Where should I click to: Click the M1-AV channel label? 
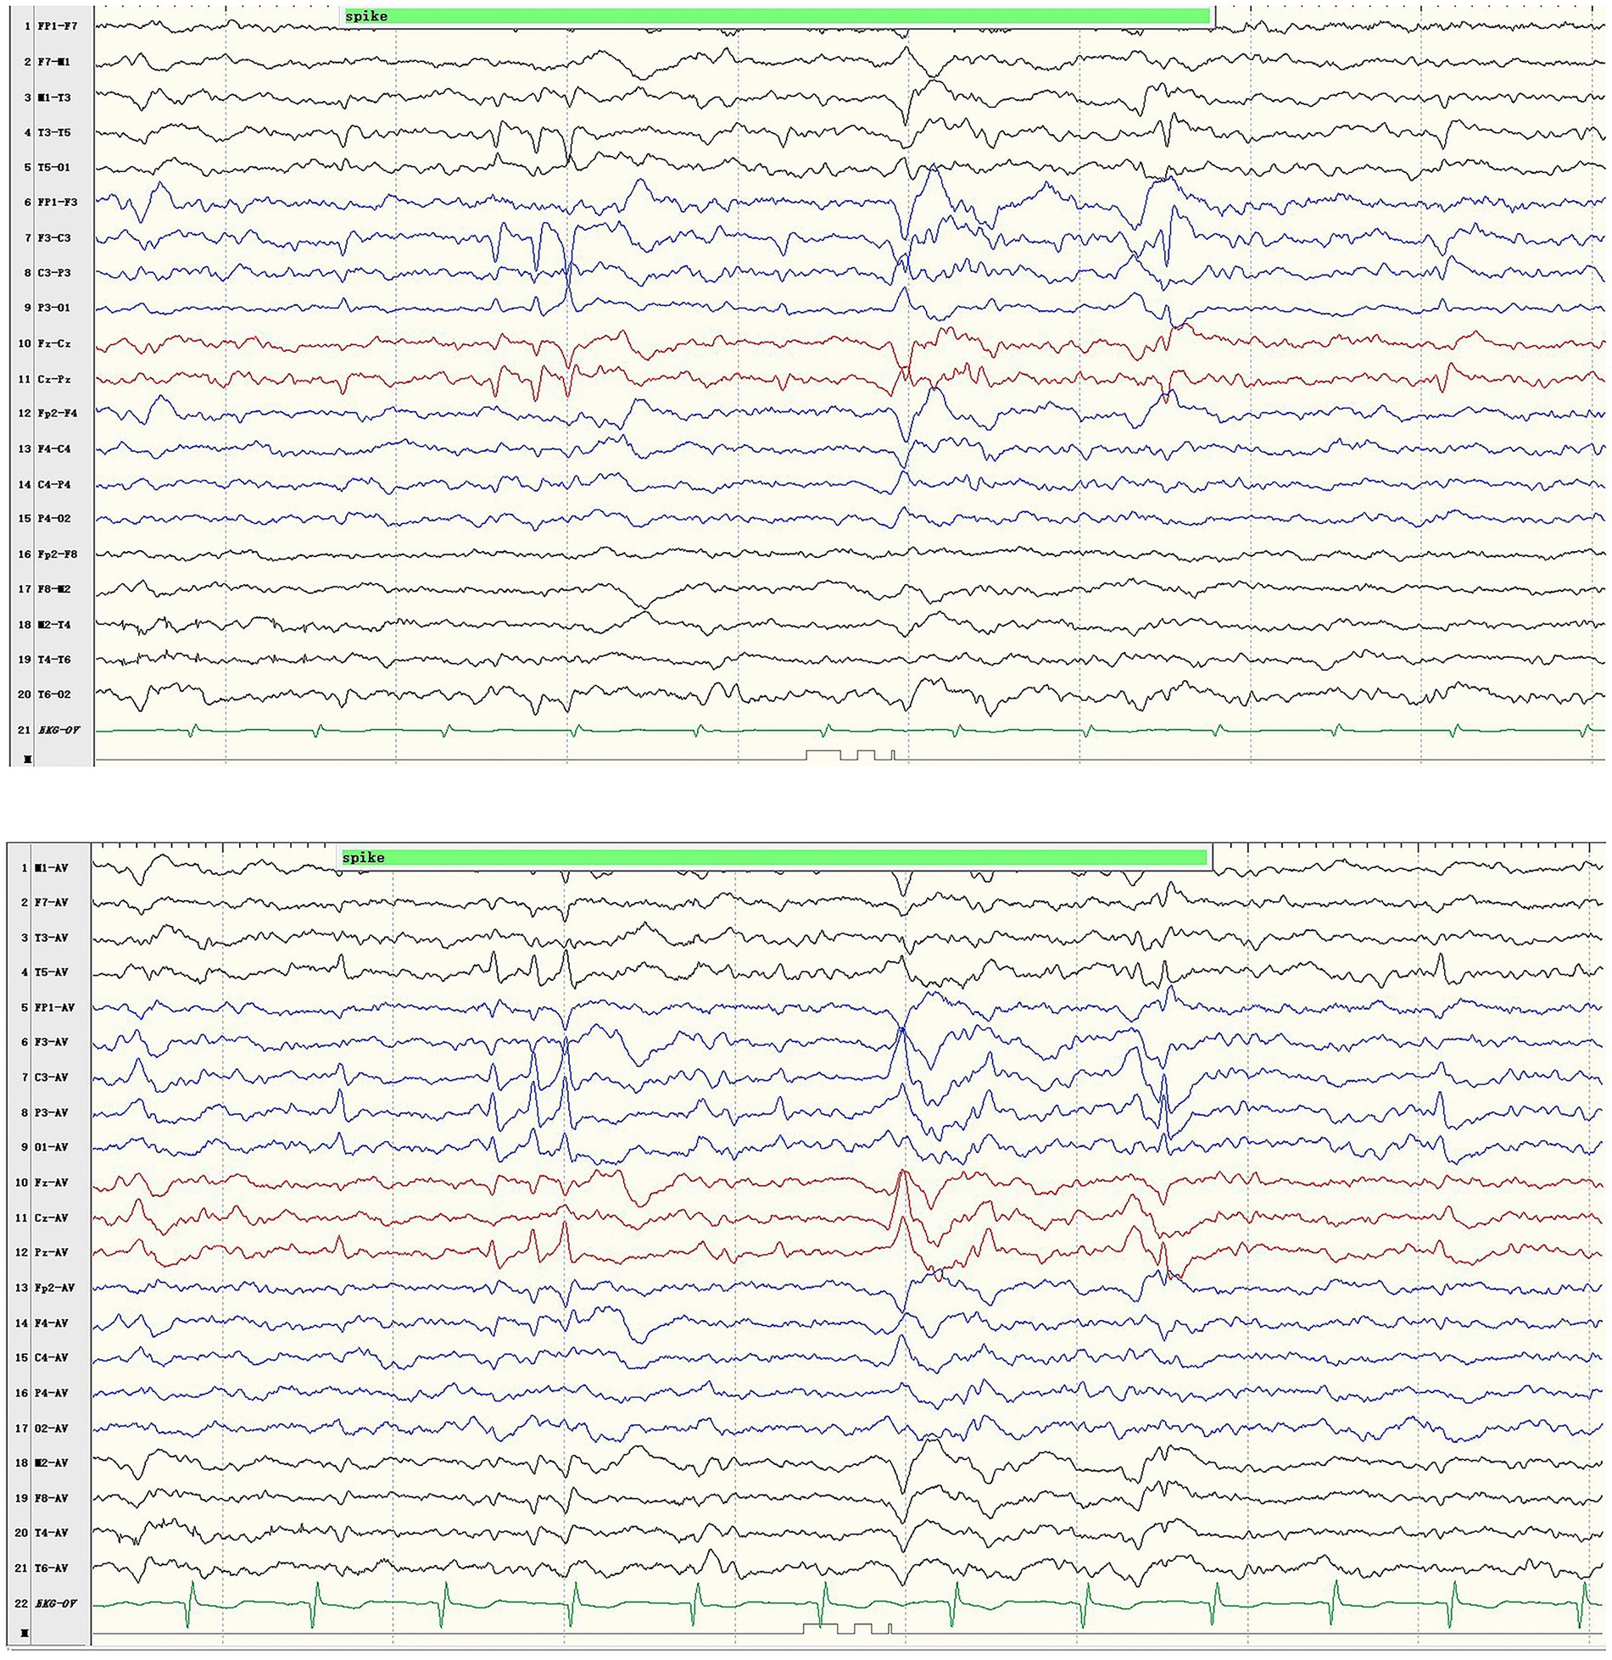[51, 868]
